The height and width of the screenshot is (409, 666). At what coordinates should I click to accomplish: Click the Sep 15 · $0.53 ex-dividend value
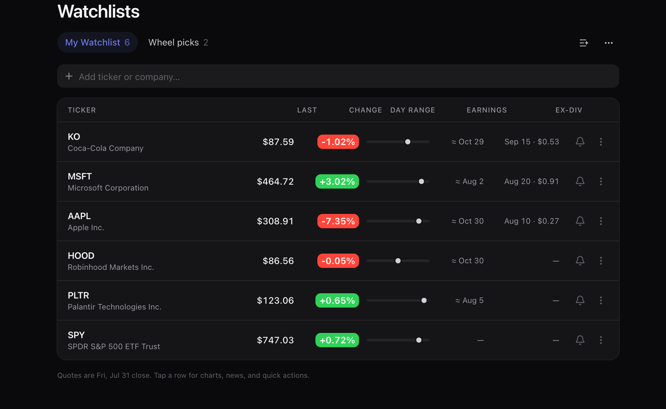[532, 142]
